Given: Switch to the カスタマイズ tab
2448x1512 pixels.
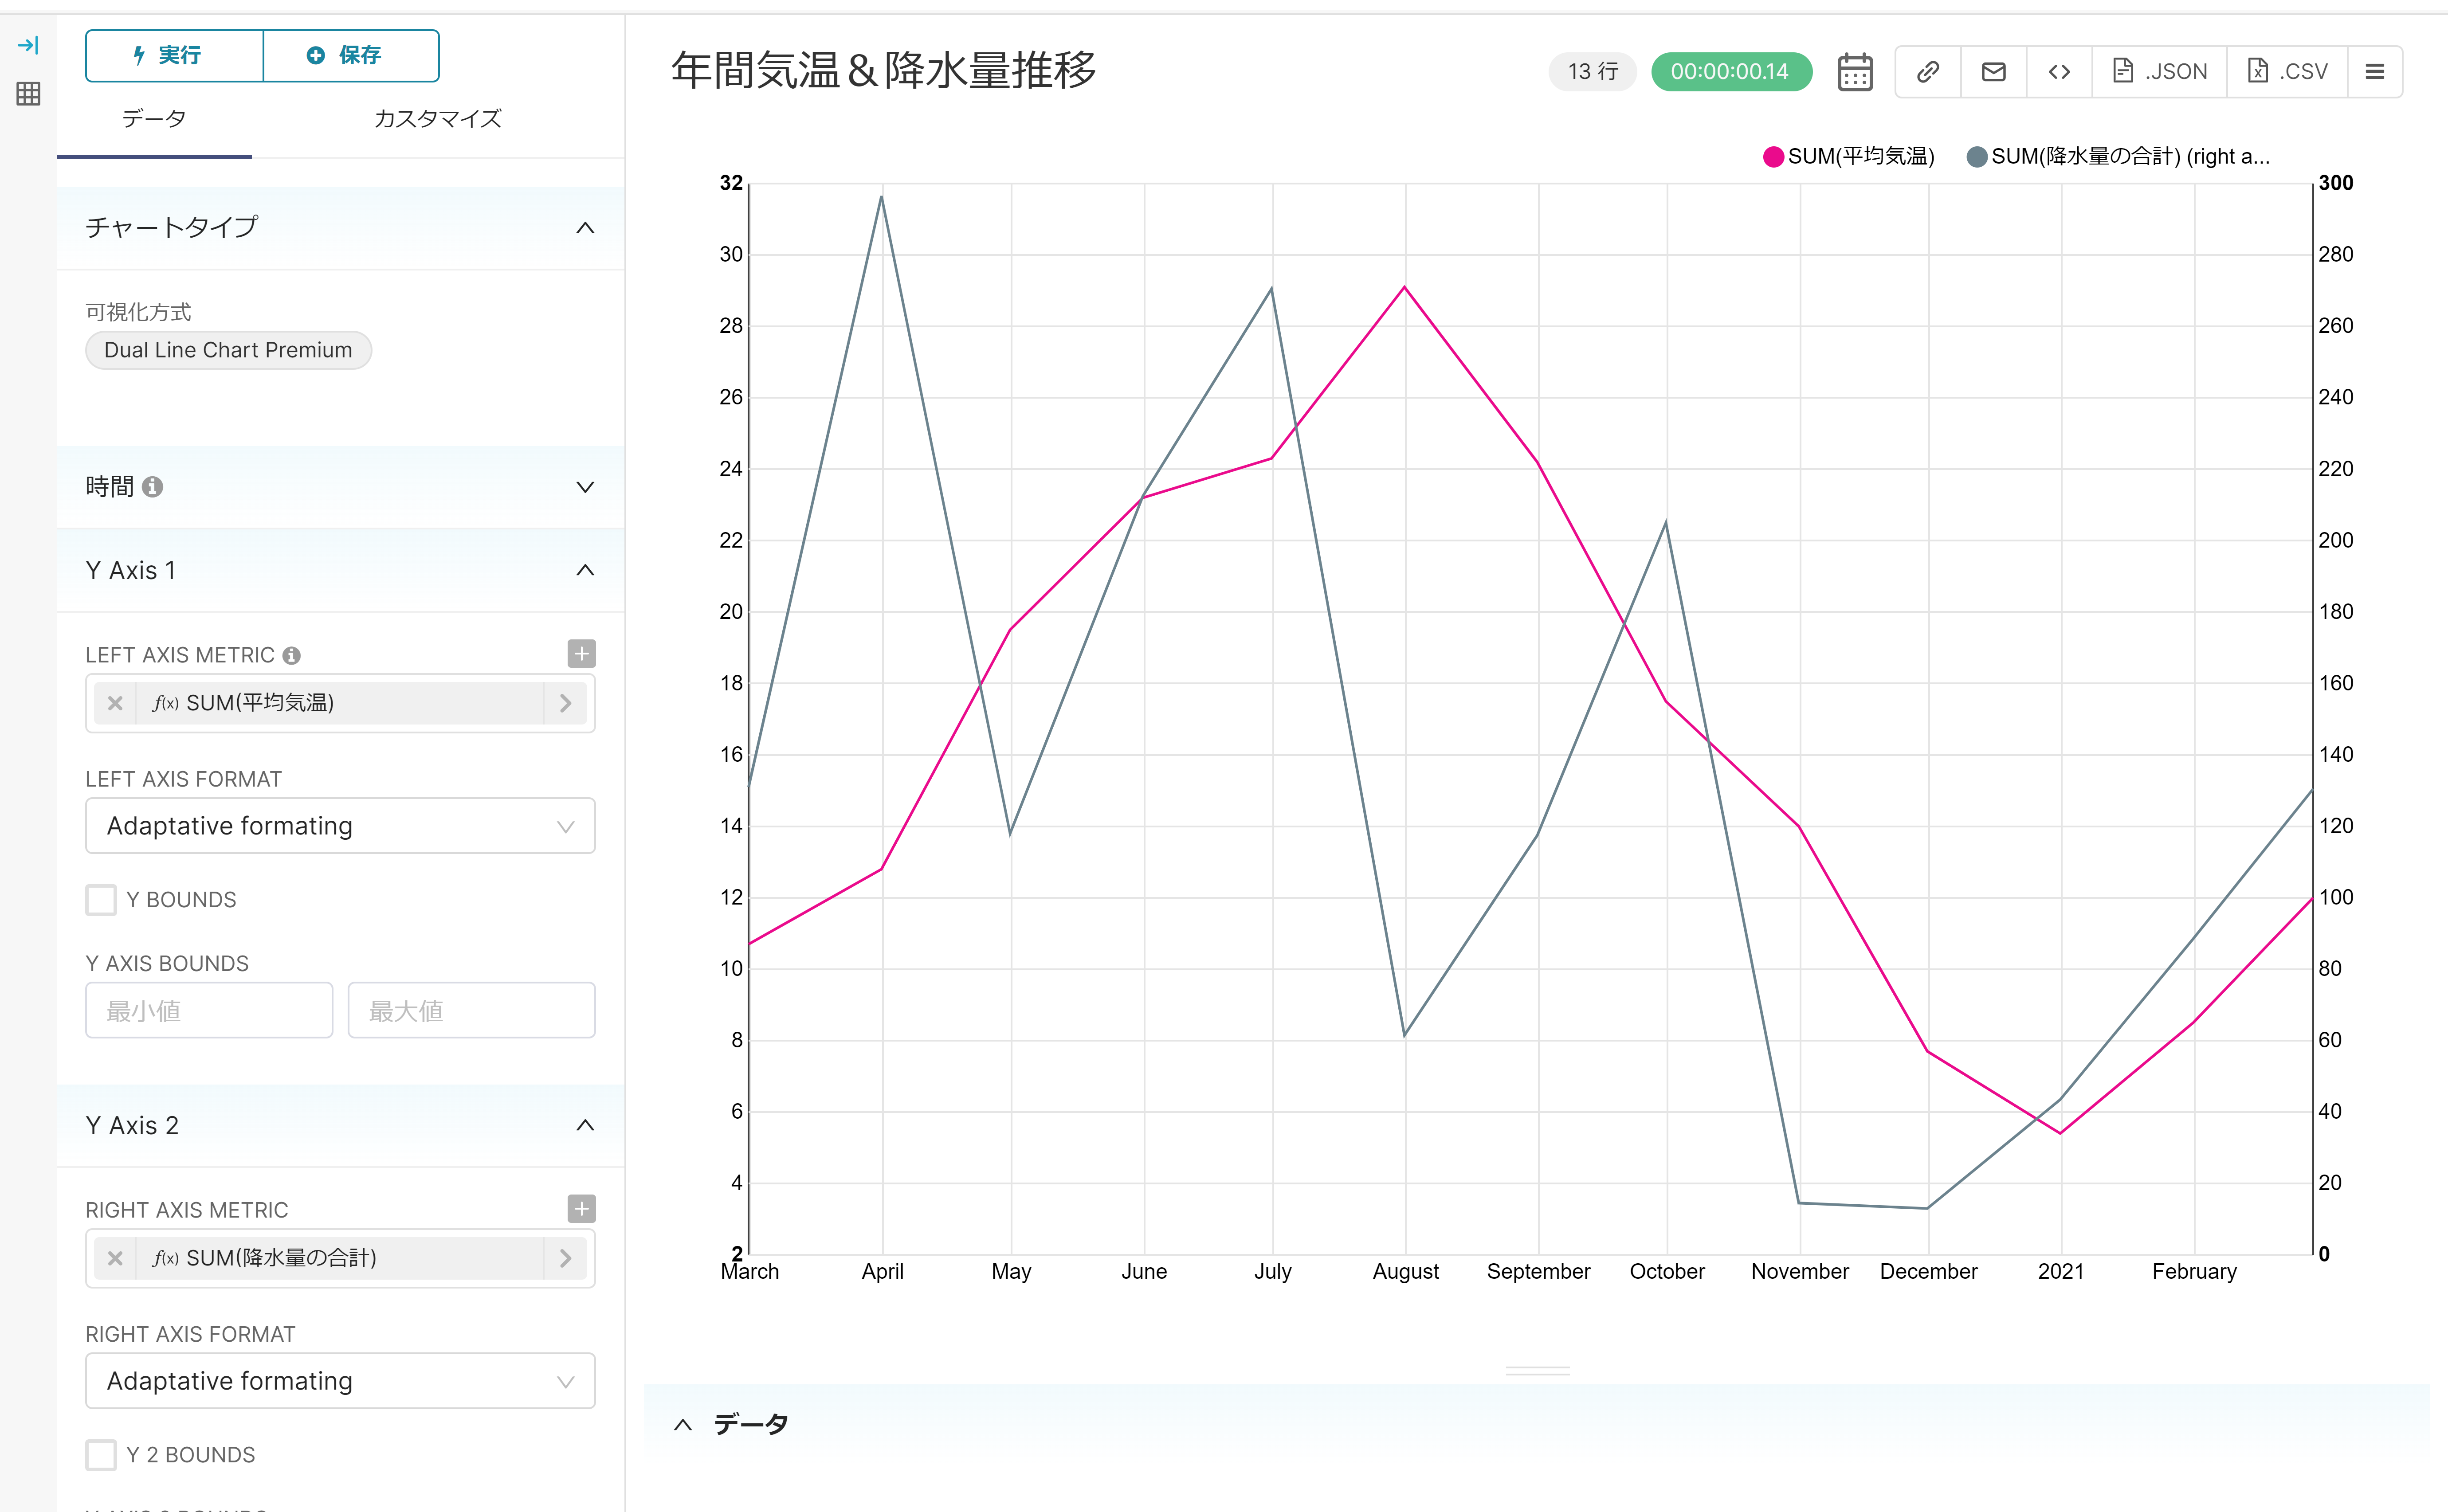Looking at the screenshot, I should (438, 119).
